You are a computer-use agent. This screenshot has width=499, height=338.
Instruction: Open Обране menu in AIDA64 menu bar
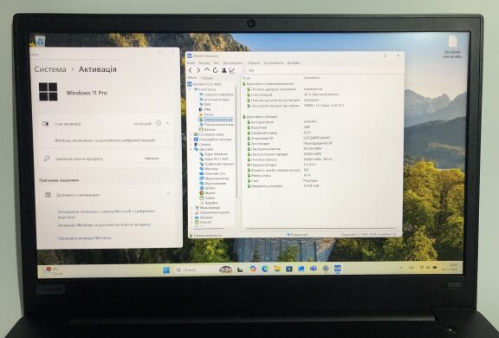coord(254,63)
